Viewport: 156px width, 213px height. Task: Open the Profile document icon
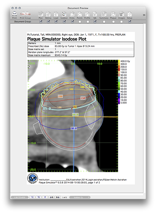tap(87, 14)
